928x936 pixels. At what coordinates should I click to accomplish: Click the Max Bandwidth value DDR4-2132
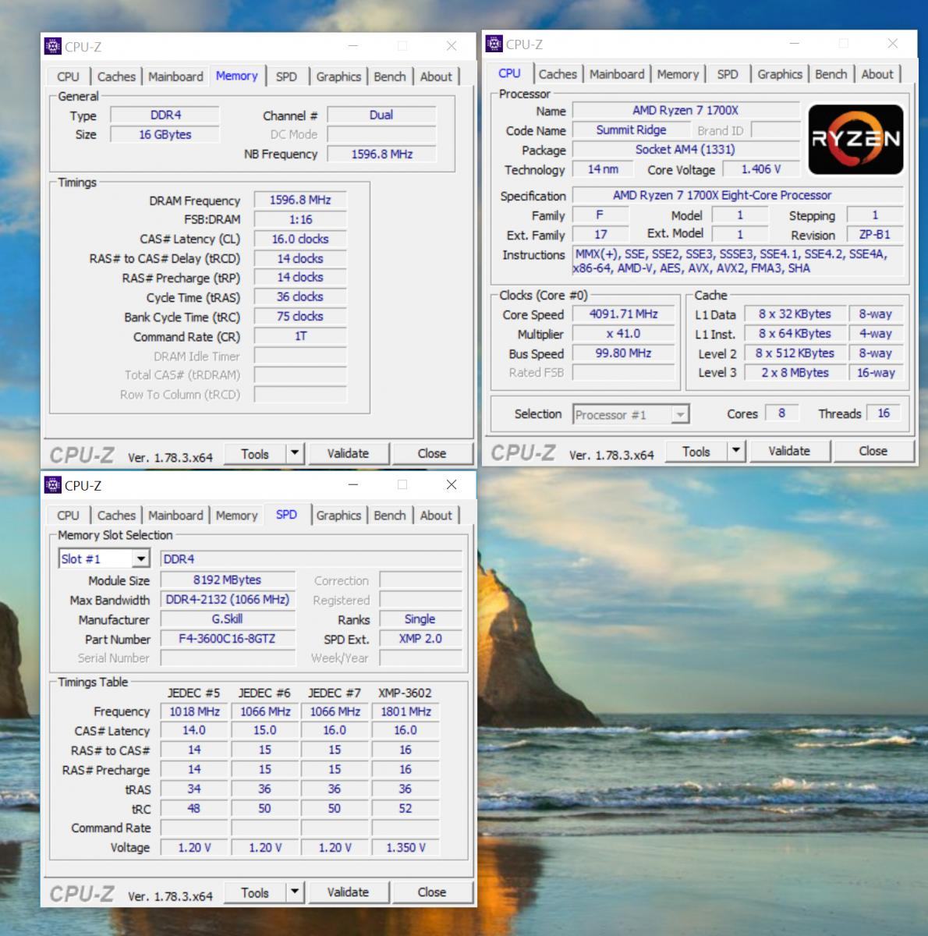(x=228, y=600)
